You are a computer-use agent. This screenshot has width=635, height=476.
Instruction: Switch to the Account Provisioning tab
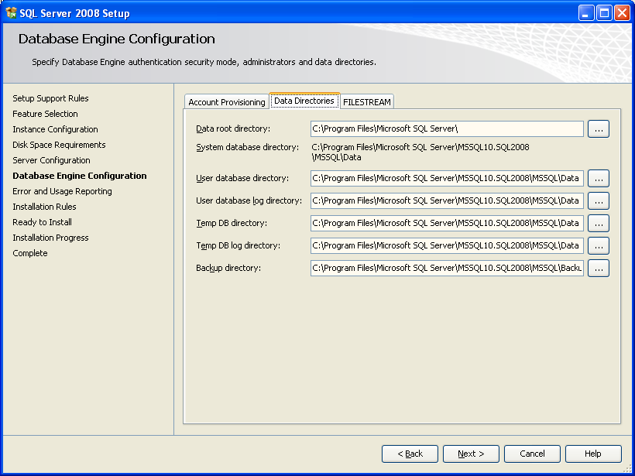coord(227,102)
